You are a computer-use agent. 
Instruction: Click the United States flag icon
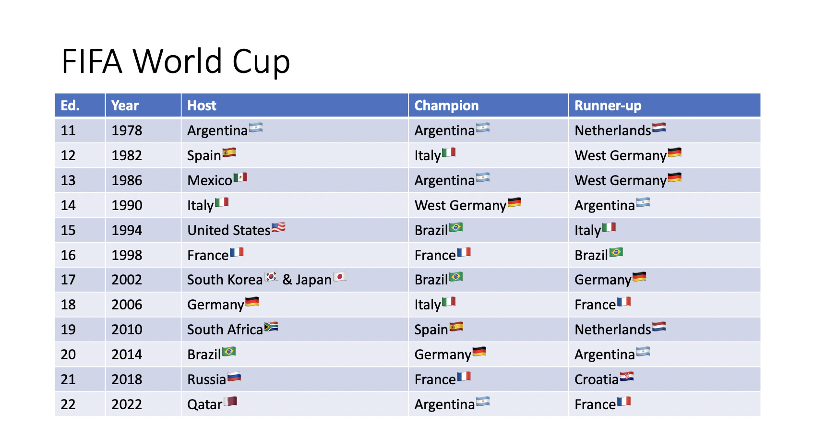point(278,227)
